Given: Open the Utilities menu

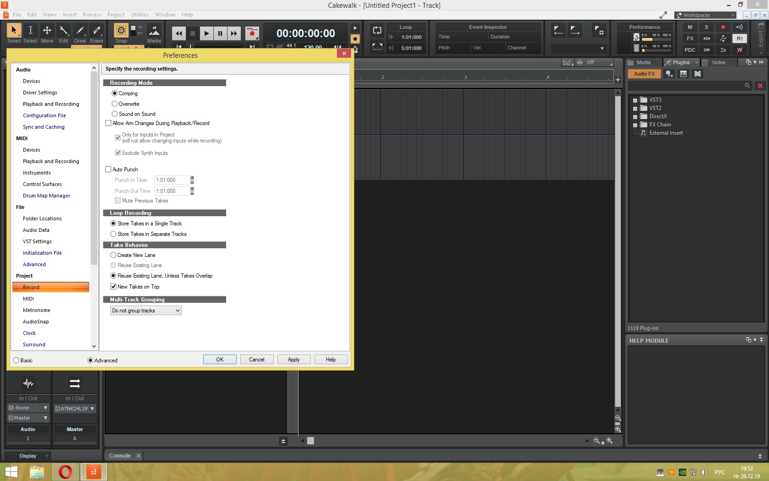Looking at the screenshot, I should coord(140,15).
